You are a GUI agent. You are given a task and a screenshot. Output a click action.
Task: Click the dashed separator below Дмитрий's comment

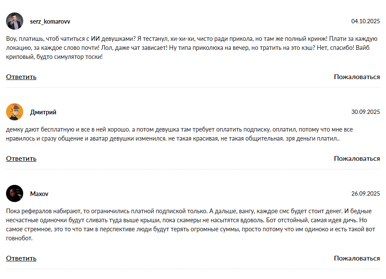[193, 169]
